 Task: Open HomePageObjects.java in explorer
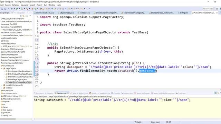click(x=17, y=80)
